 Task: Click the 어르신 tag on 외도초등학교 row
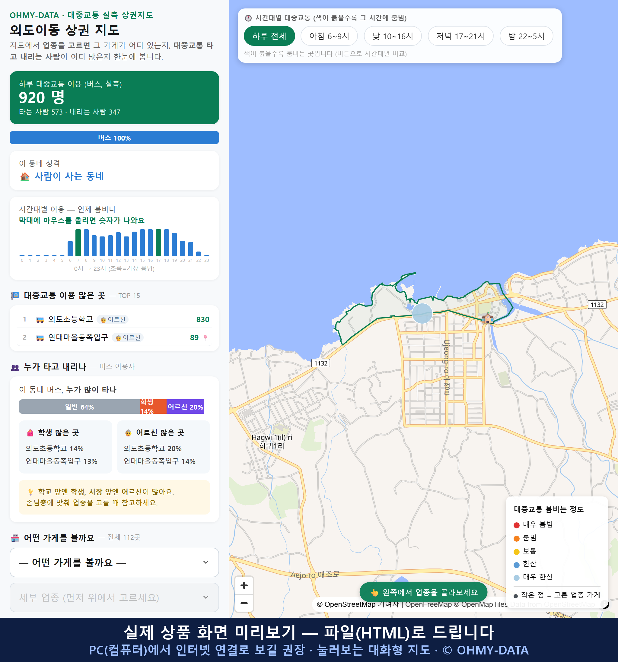113,320
